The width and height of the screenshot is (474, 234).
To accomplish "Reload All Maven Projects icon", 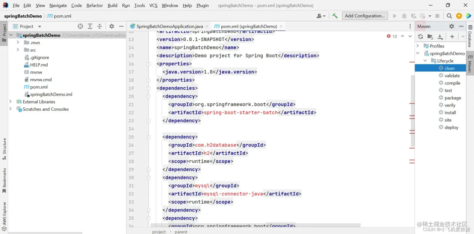I will (x=420, y=37).
